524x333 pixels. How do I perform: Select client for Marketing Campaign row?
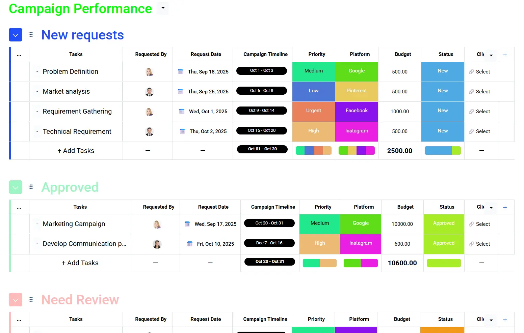[x=479, y=224]
